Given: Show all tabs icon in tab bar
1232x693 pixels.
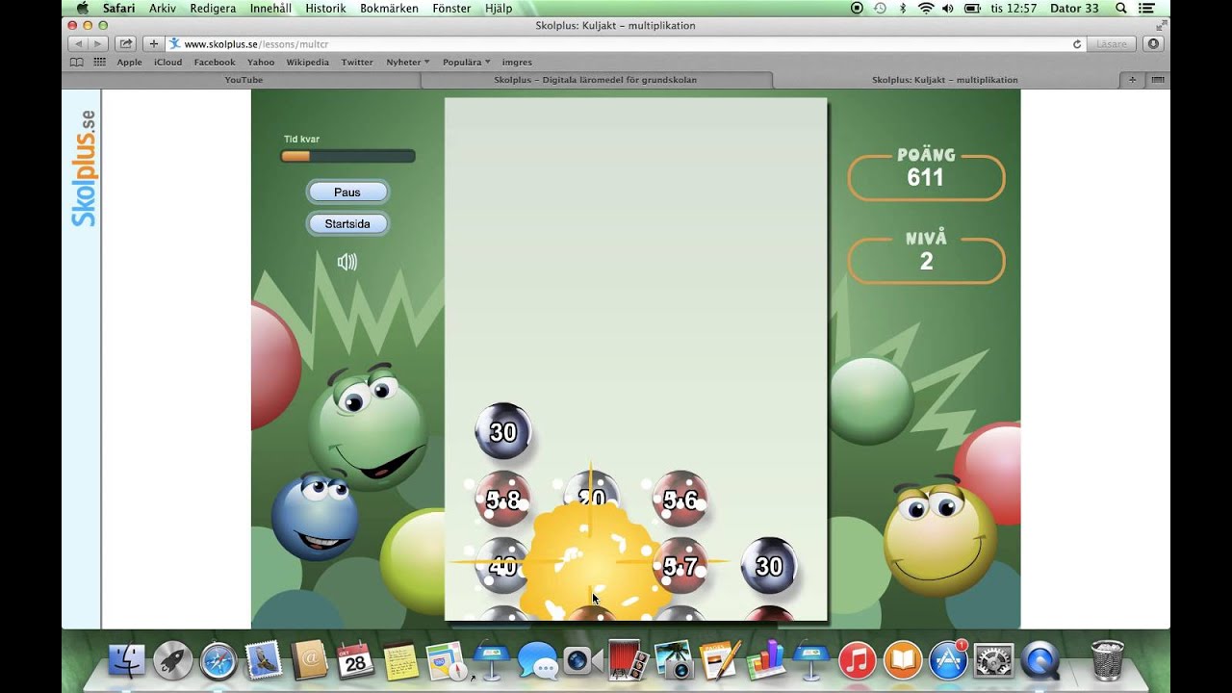Looking at the screenshot, I should coord(1157,80).
